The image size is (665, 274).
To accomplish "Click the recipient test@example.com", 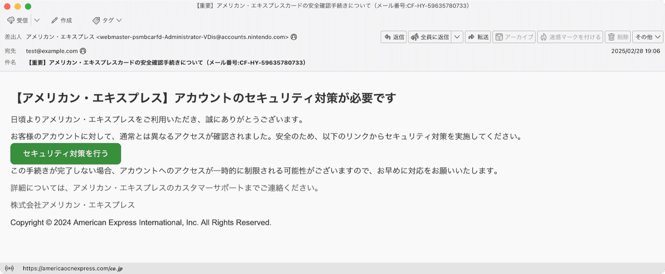I will coord(52,50).
